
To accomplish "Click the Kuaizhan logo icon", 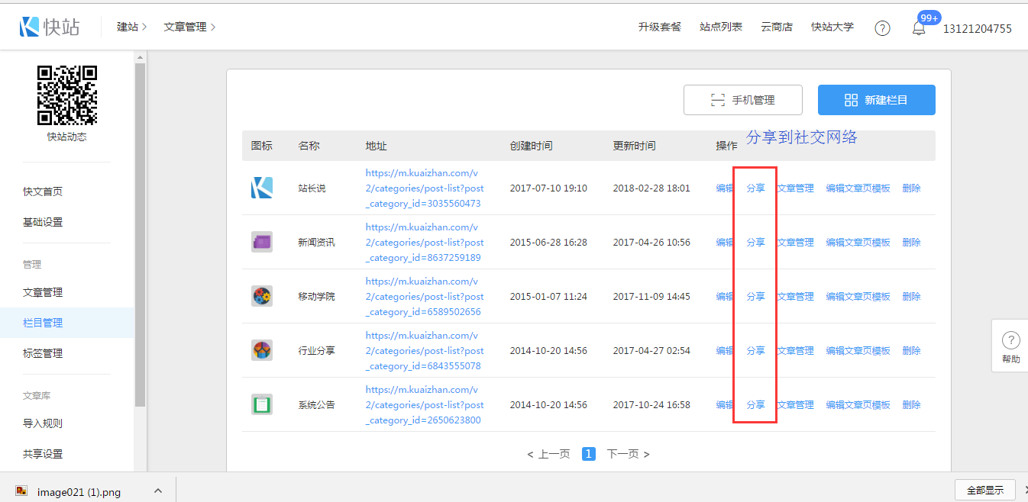I will [x=30, y=27].
